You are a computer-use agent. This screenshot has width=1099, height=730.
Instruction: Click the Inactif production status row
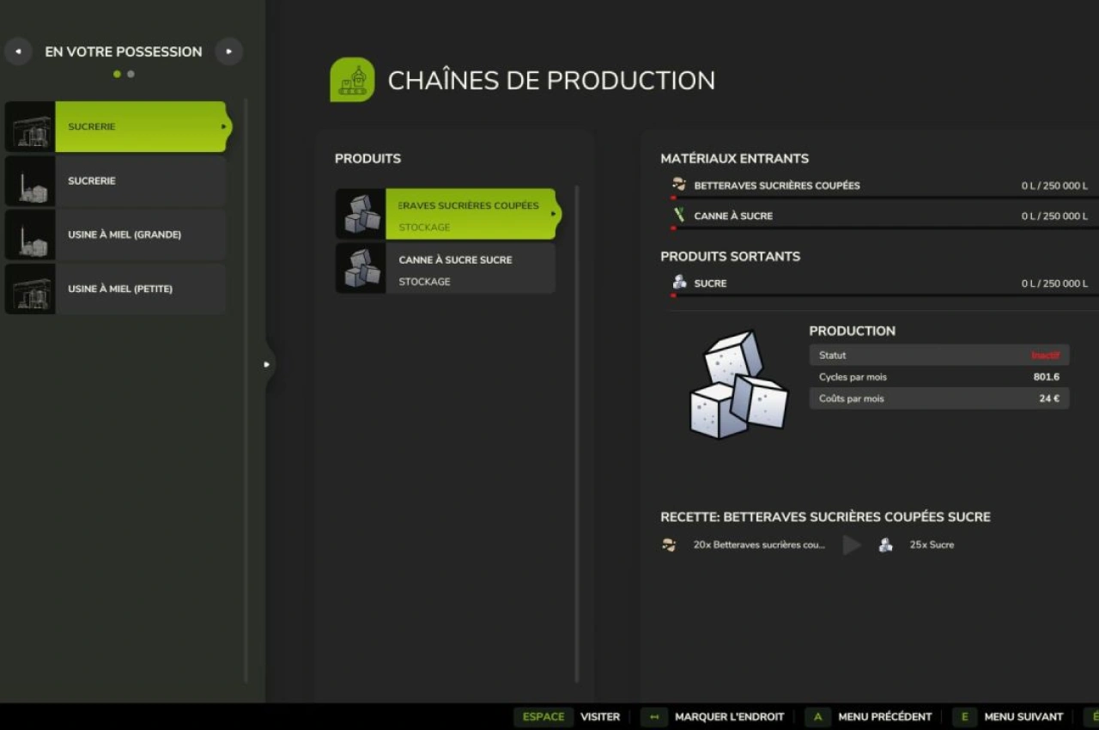[938, 356]
